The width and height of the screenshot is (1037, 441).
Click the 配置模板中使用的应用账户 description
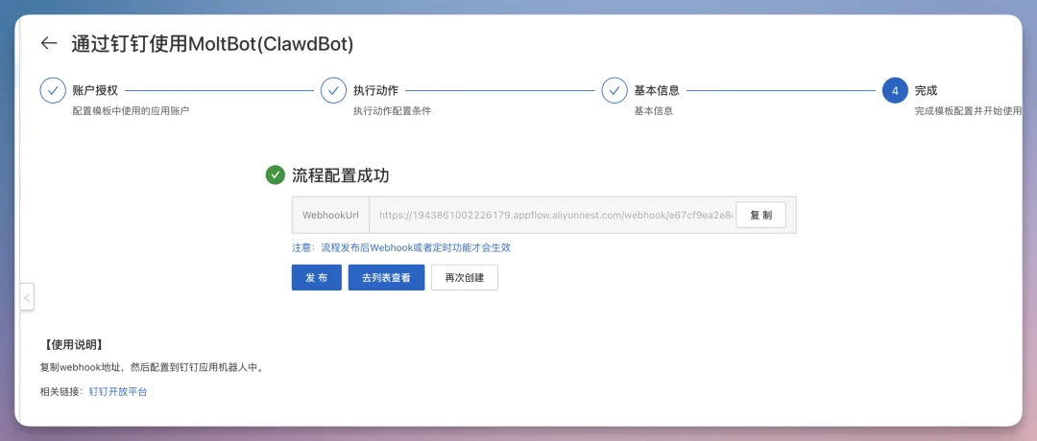click(131, 111)
